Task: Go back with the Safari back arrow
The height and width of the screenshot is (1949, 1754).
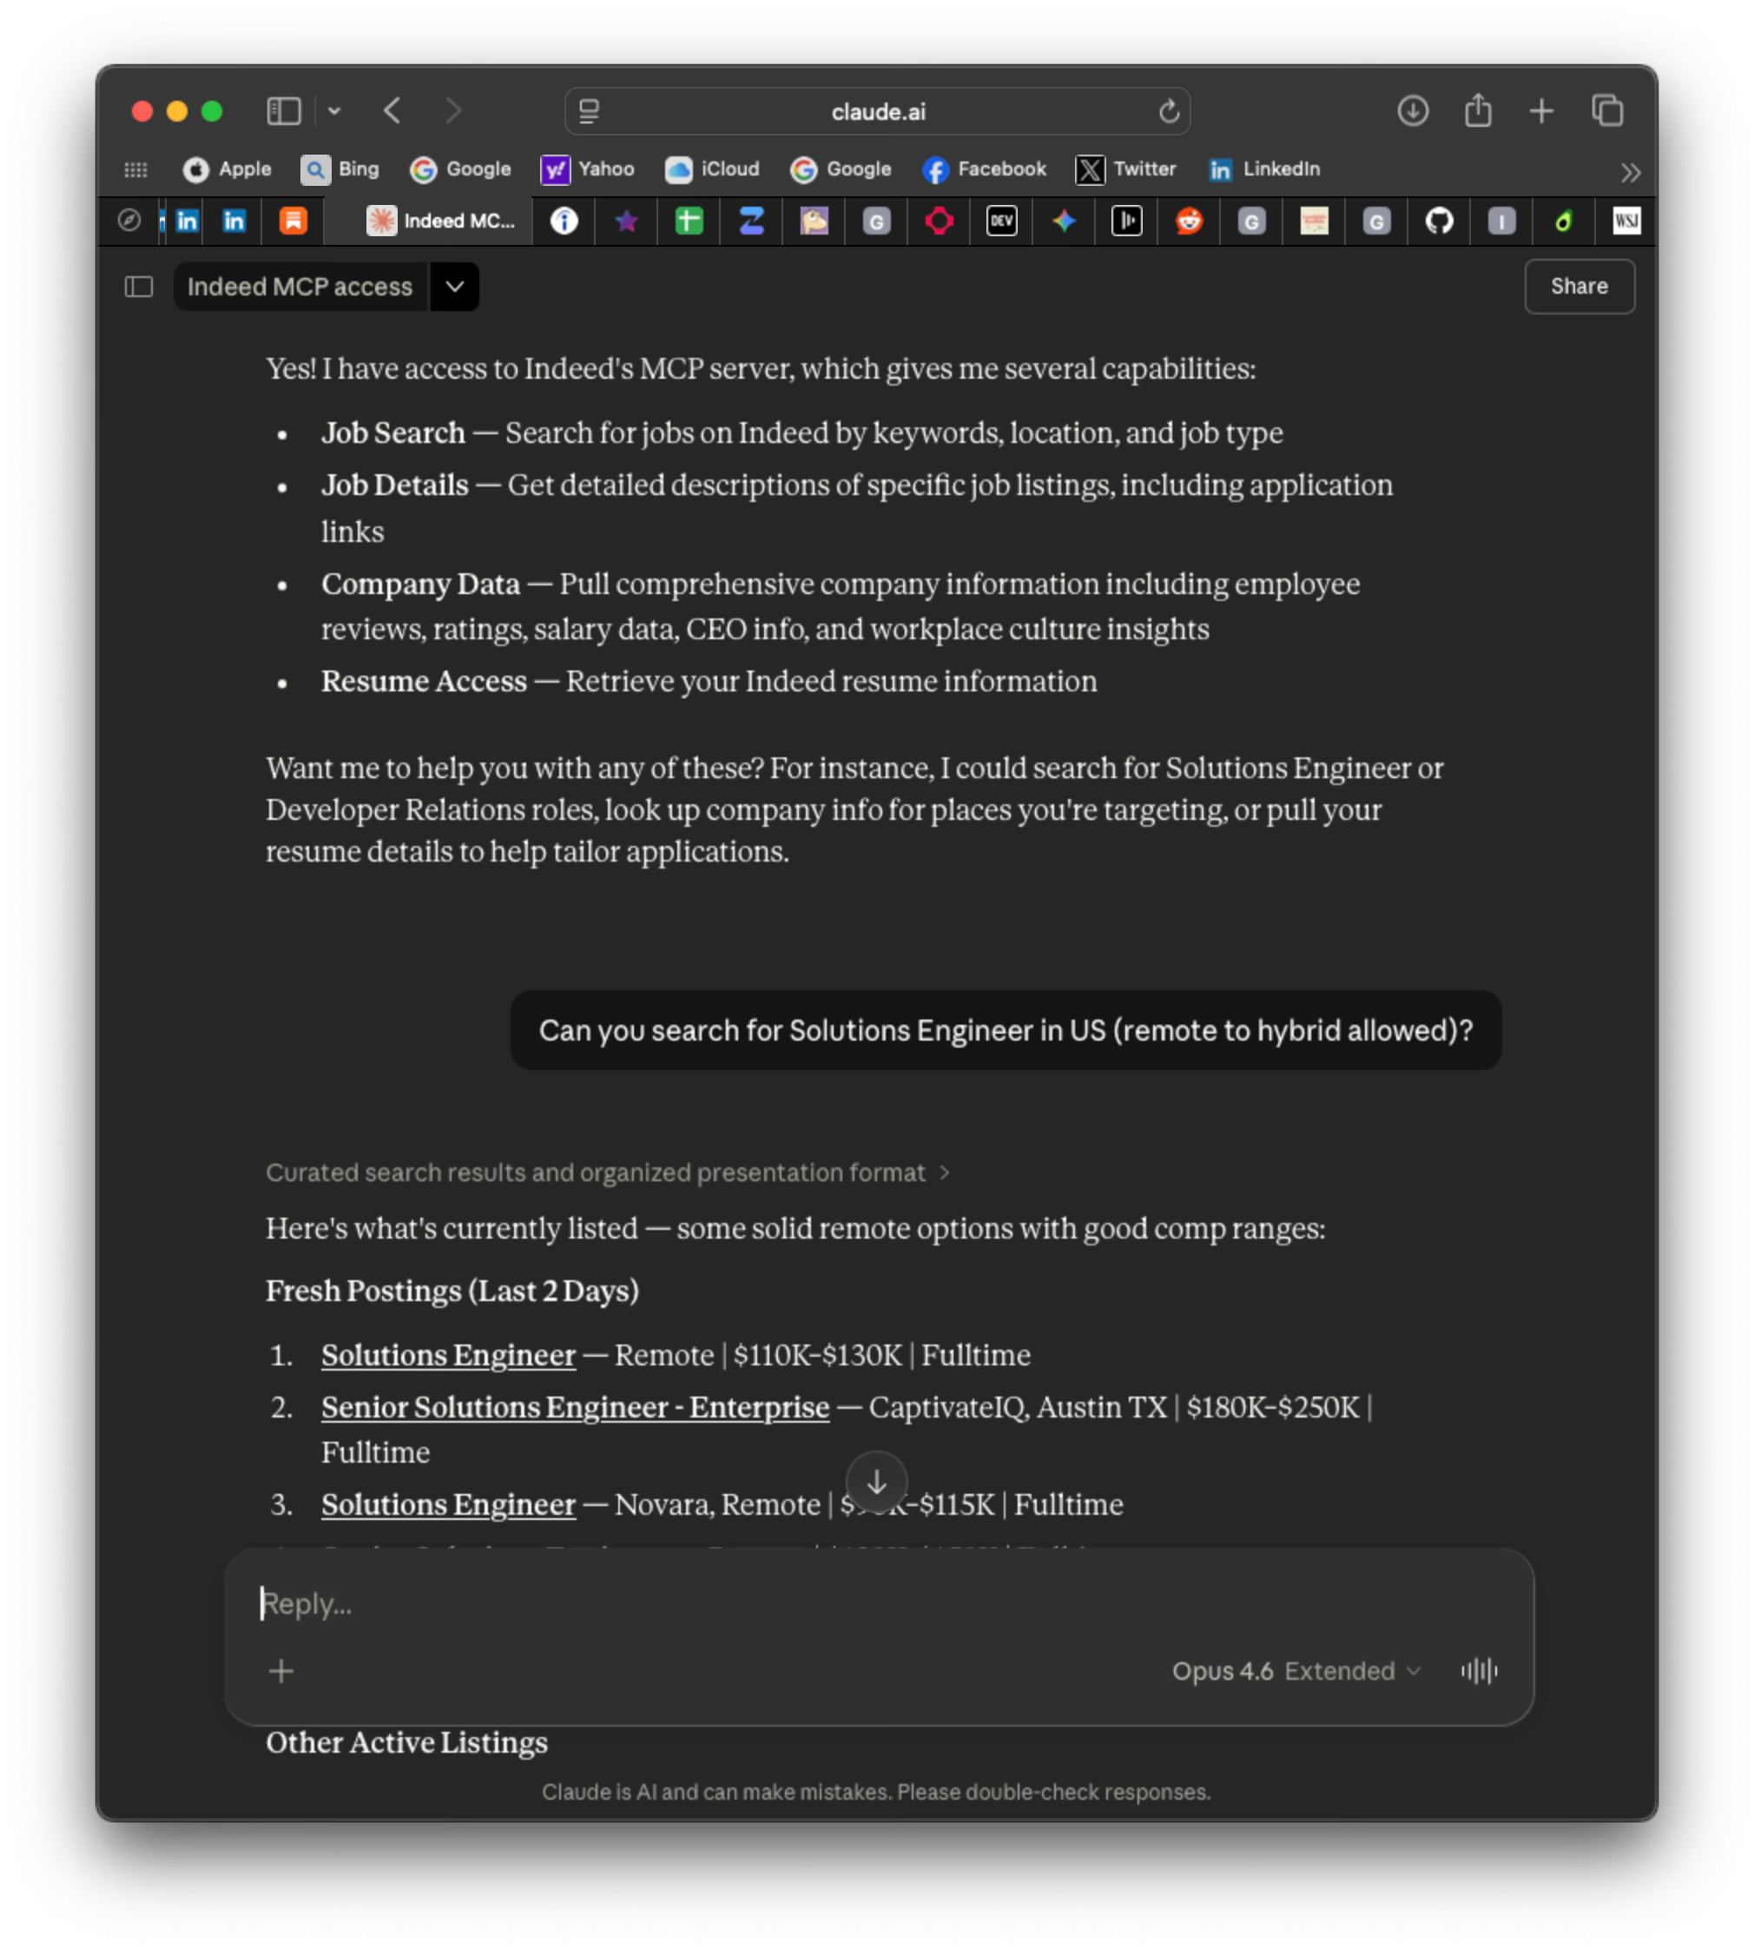Action: 392,111
